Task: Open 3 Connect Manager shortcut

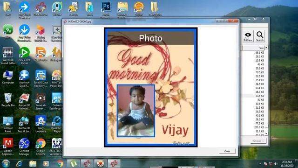Action: point(24,147)
